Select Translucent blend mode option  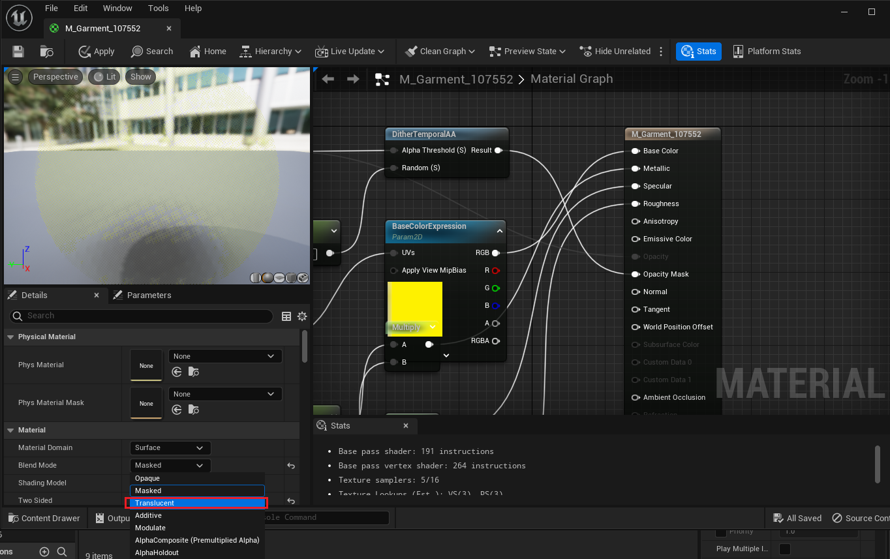196,503
